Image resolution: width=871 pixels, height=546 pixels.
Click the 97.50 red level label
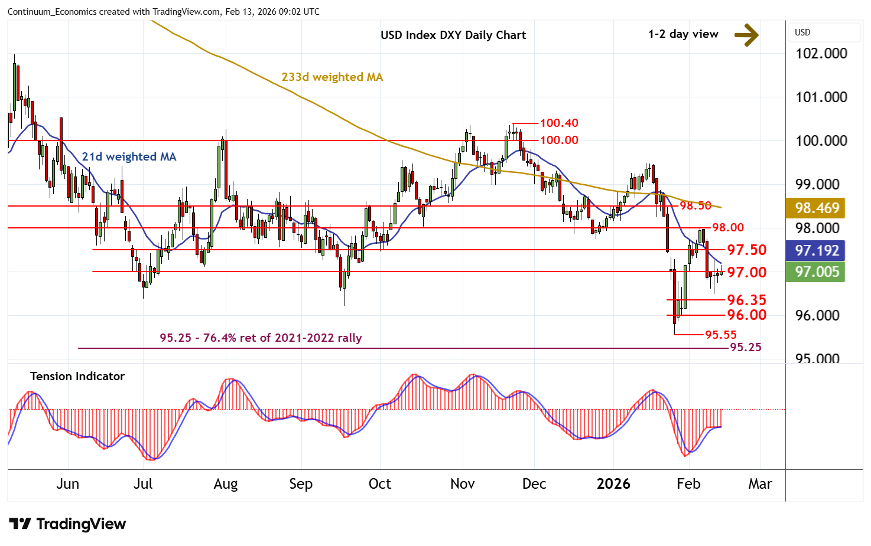point(746,250)
